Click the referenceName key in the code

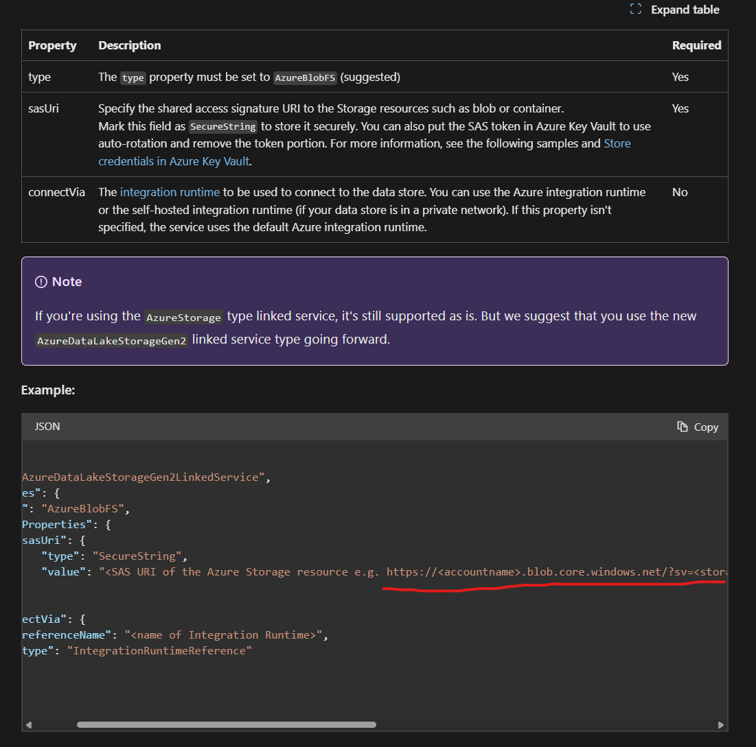tap(67, 635)
